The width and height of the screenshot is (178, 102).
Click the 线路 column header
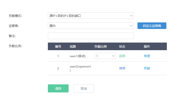[73, 46]
